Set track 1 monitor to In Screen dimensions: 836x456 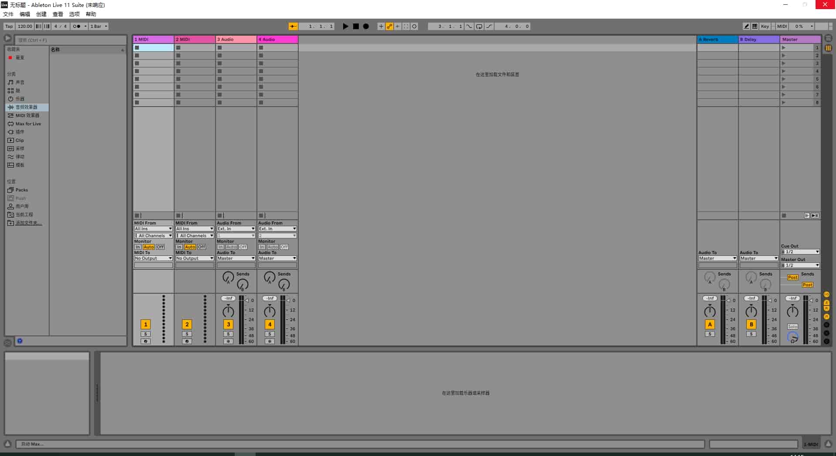tap(138, 247)
